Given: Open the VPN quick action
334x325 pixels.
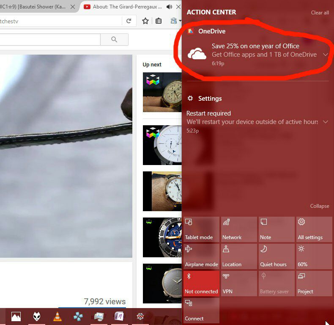Looking at the screenshot, I should coord(239,284).
